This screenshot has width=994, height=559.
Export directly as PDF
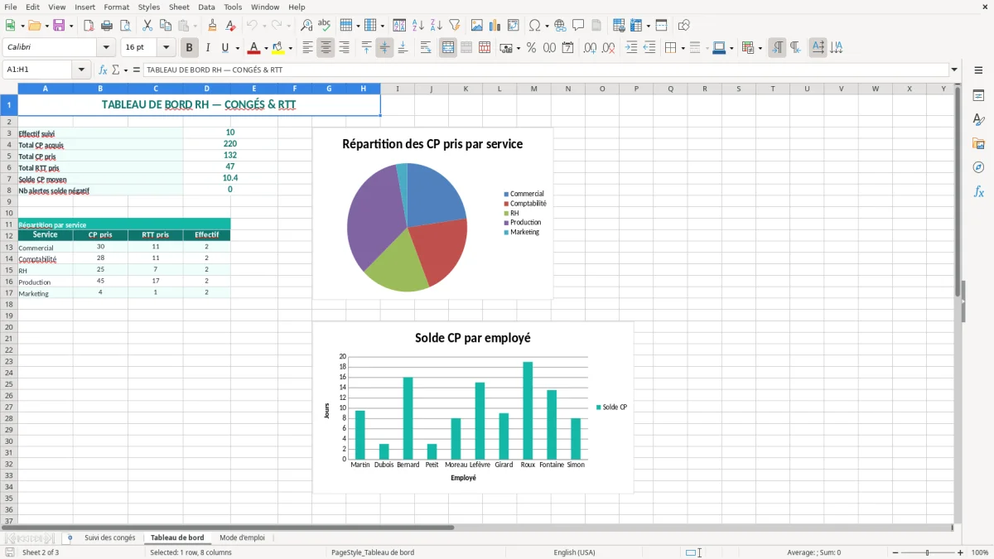click(89, 26)
